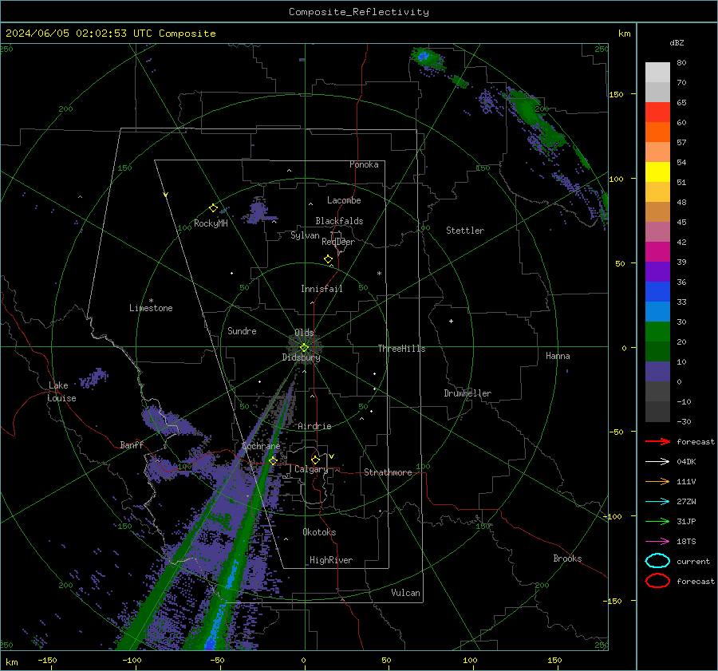Click the dBZ legend heading
The height and width of the screenshot is (671, 718).
click(677, 43)
